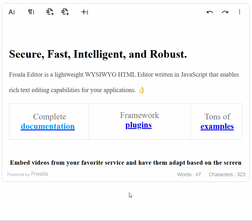
Task: Open the examples link
Action: (217, 126)
